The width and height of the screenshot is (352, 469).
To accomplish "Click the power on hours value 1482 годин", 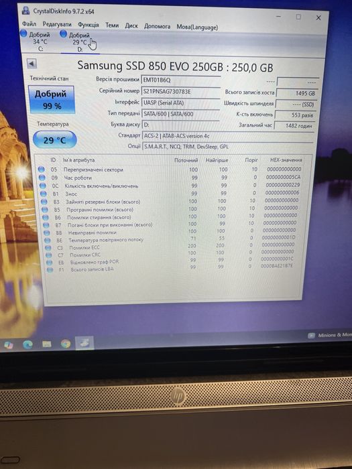I will [294, 126].
